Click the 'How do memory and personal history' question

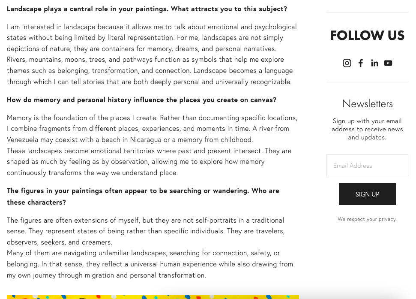(x=141, y=100)
